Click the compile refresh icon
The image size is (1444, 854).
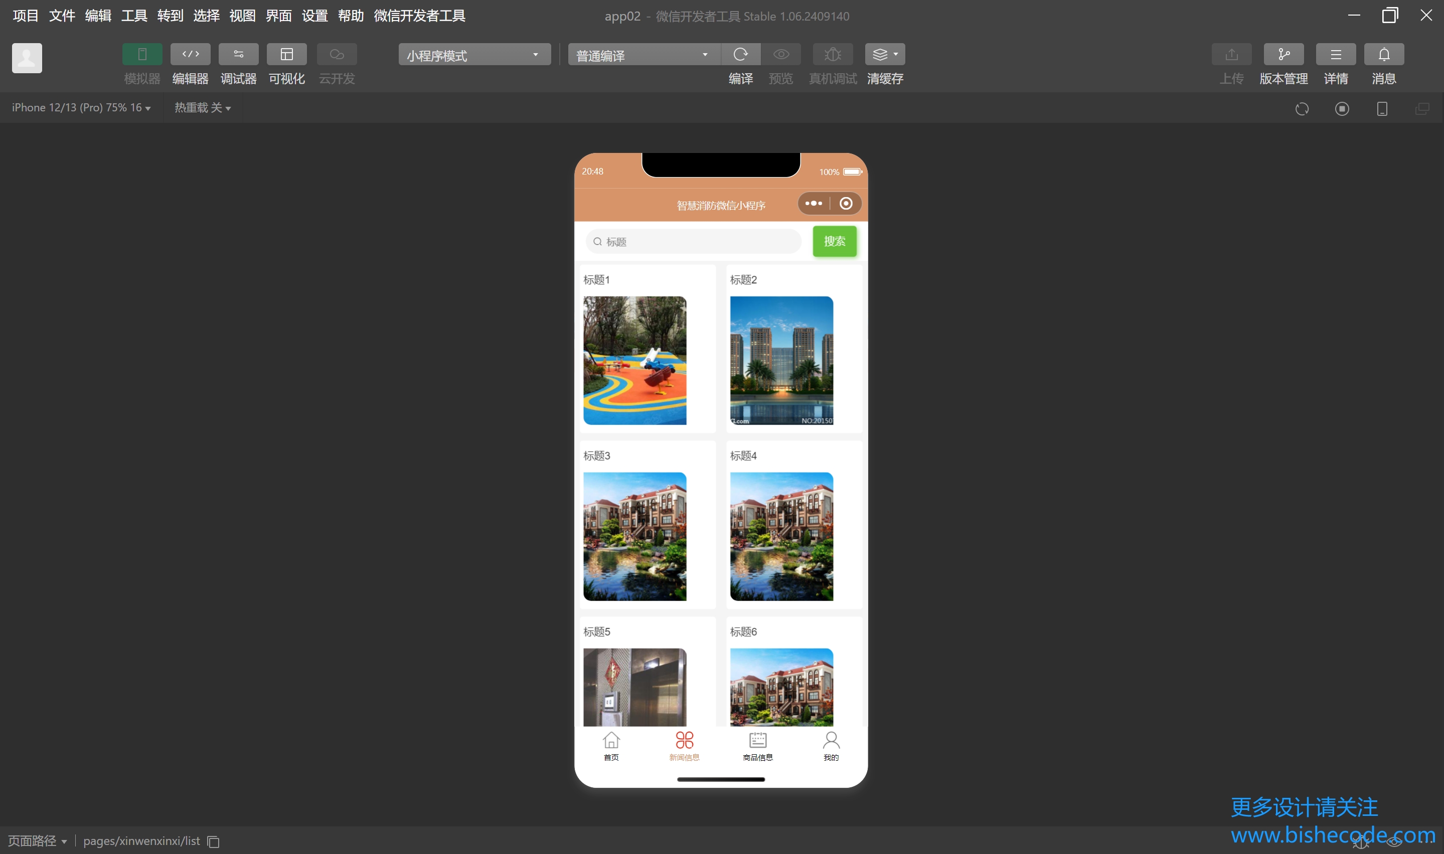pyautogui.click(x=740, y=54)
